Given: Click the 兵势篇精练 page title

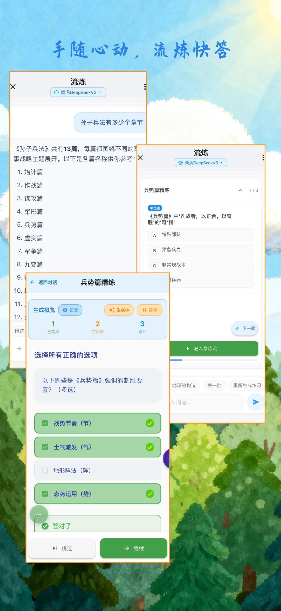Looking at the screenshot, I should click(x=98, y=282).
